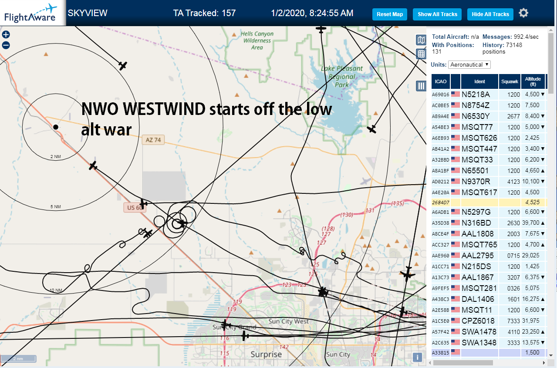Click Hide All Tracks button
The height and width of the screenshot is (368, 557).
(490, 14)
